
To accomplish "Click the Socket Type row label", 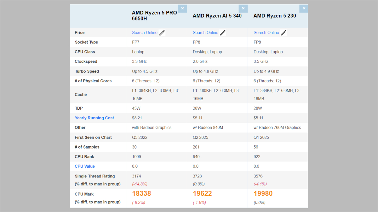I will tap(87, 42).
